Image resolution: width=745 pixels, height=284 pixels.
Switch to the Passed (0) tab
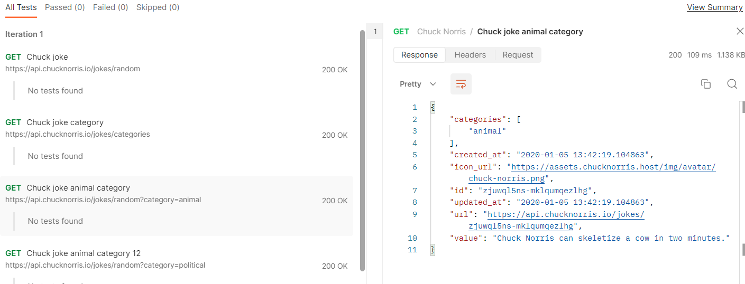[65, 7]
